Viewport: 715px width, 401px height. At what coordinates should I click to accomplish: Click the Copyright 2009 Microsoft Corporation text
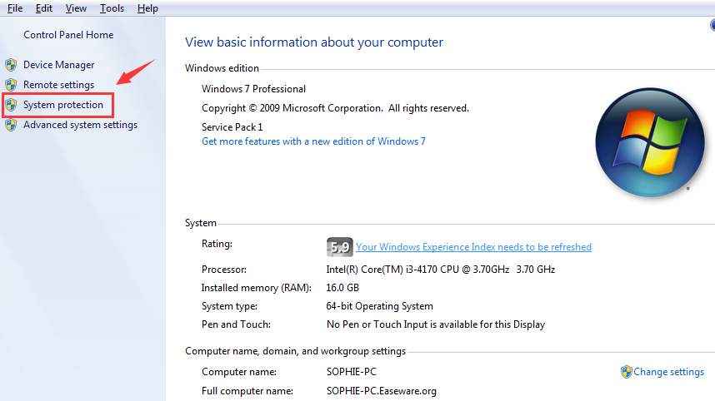[335, 108]
